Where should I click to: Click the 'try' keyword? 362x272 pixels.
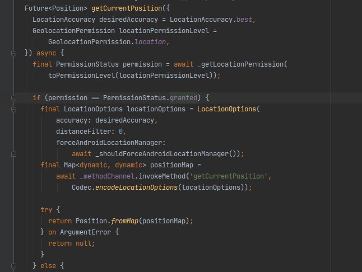click(46, 209)
